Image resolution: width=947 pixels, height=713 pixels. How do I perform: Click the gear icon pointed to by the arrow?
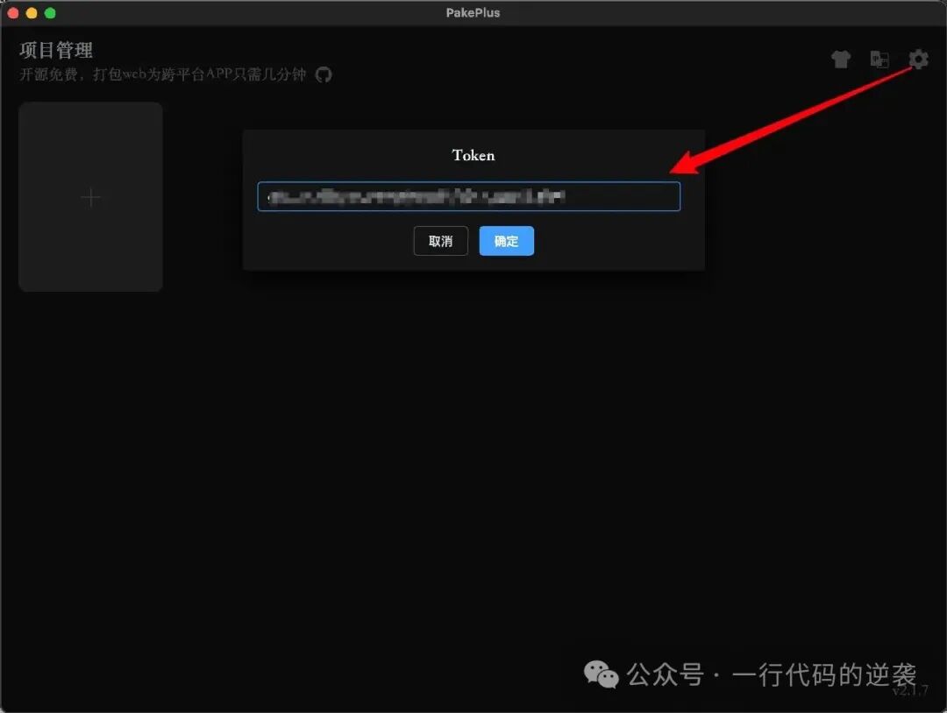pyautogui.click(x=917, y=60)
